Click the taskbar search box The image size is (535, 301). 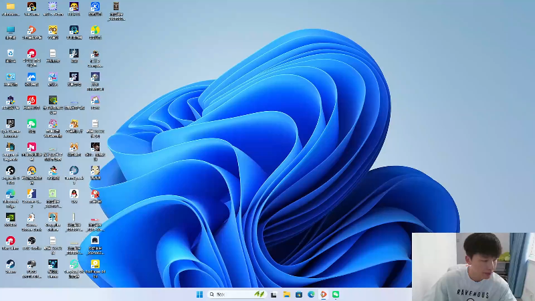(x=236, y=294)
